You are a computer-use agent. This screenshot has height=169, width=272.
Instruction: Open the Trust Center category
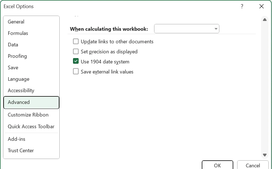31,151
